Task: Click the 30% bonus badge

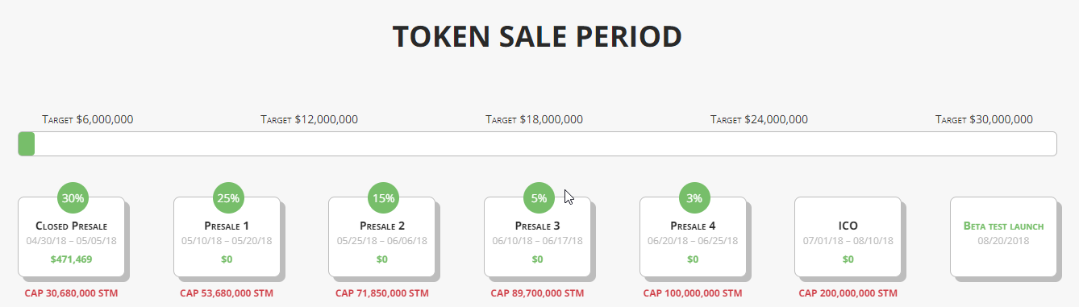Action: [x=73, y=198]
